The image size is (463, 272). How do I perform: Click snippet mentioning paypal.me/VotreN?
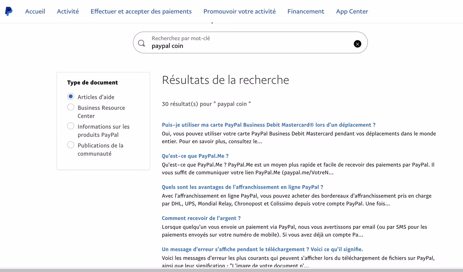[298, 168]
